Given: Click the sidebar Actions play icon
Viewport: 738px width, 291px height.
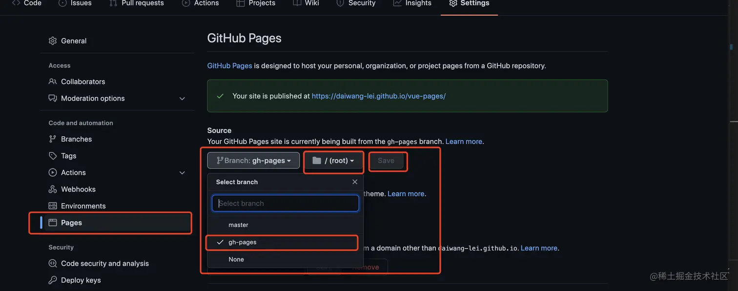Looking at the screenshot, I should 53,172.
